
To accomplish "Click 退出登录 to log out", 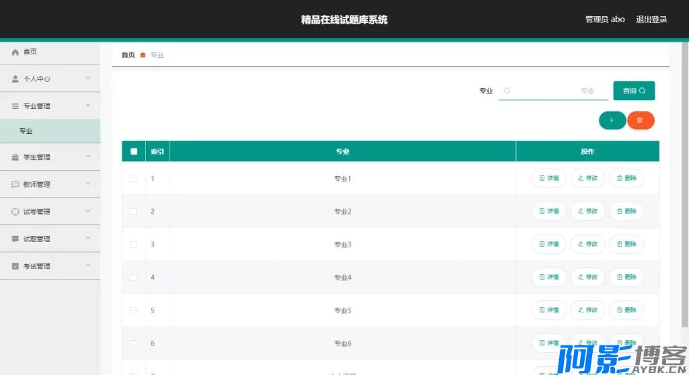I will [x=651, y=19].
